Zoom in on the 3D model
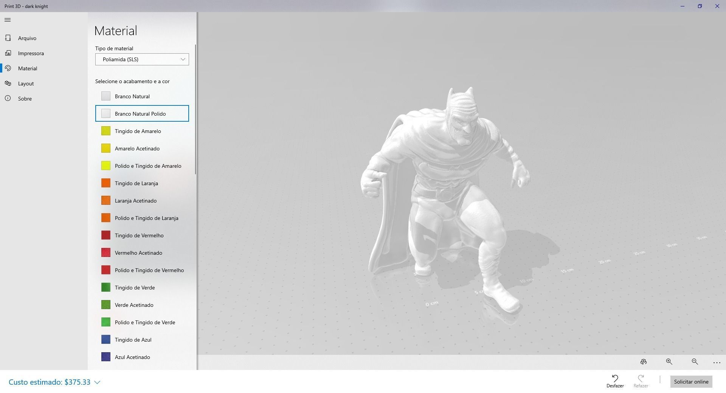Viewport: 726px width, 393px height. click(669, 362)
